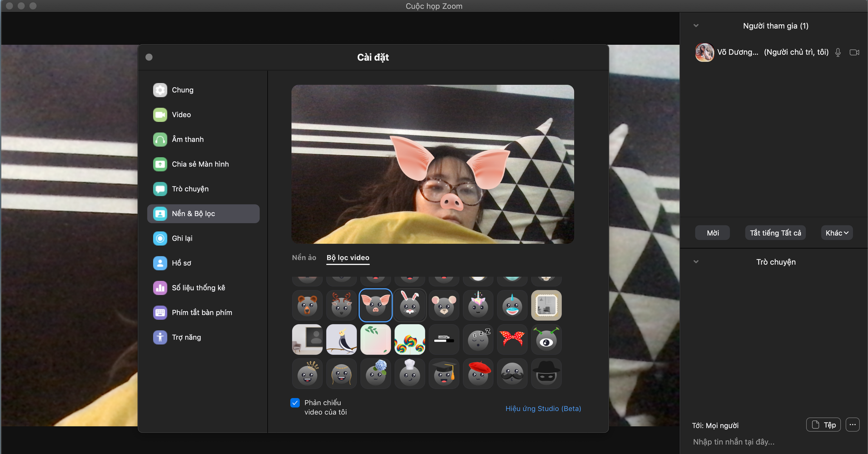Open Video settings section
868x454 pixels.
point(203,115)
